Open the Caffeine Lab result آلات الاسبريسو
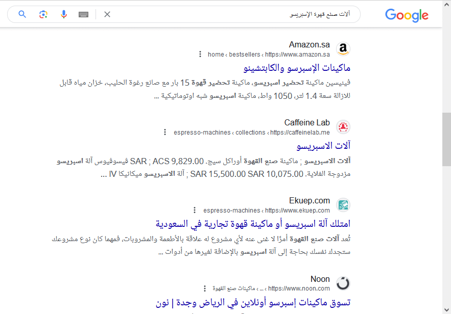The height and width of the screenshot is (314, 451). pos(324,146)
